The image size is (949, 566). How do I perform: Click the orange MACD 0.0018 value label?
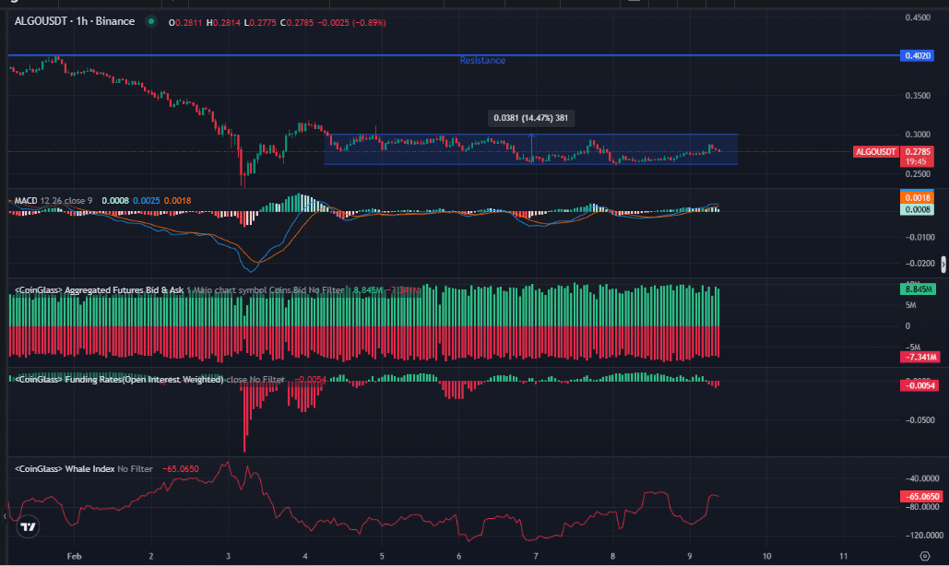pyautogui.click(x=918, y=197)
